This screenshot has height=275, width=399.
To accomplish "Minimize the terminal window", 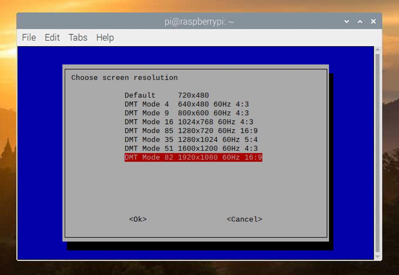I will [347, 22].
